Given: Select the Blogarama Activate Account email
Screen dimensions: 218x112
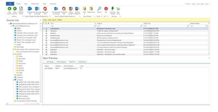Looking at the screenshot, I should coord(125,29).
